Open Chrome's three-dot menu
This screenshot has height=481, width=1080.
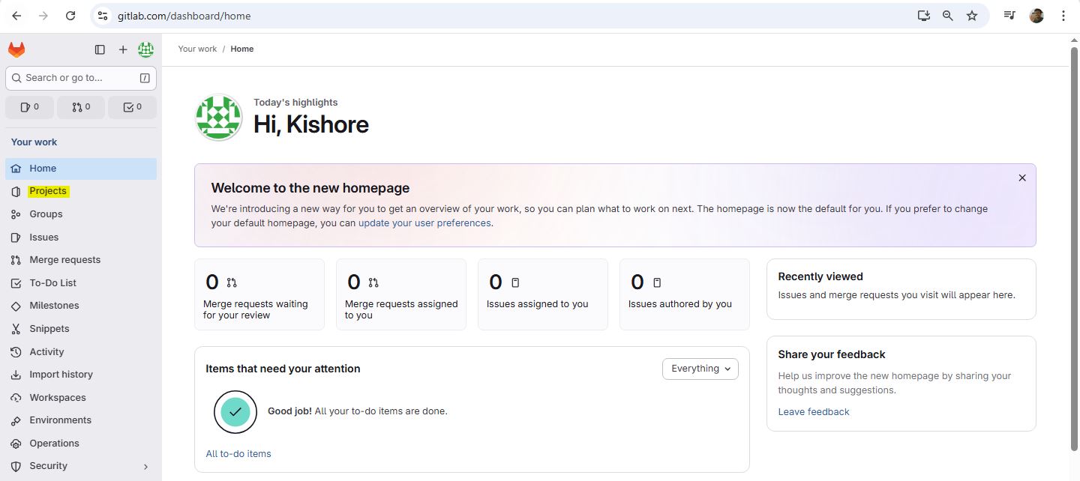coord(1063,16)
